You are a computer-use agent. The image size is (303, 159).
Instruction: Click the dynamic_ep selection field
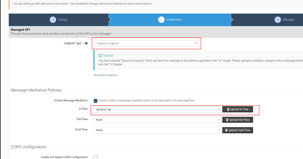(x=151, y=109)
